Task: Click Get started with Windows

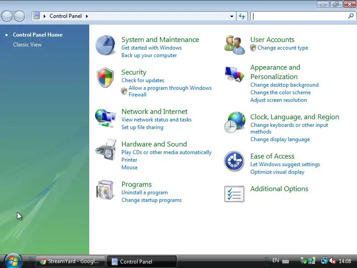Action: pyautogui.click(x=151, y=48)
